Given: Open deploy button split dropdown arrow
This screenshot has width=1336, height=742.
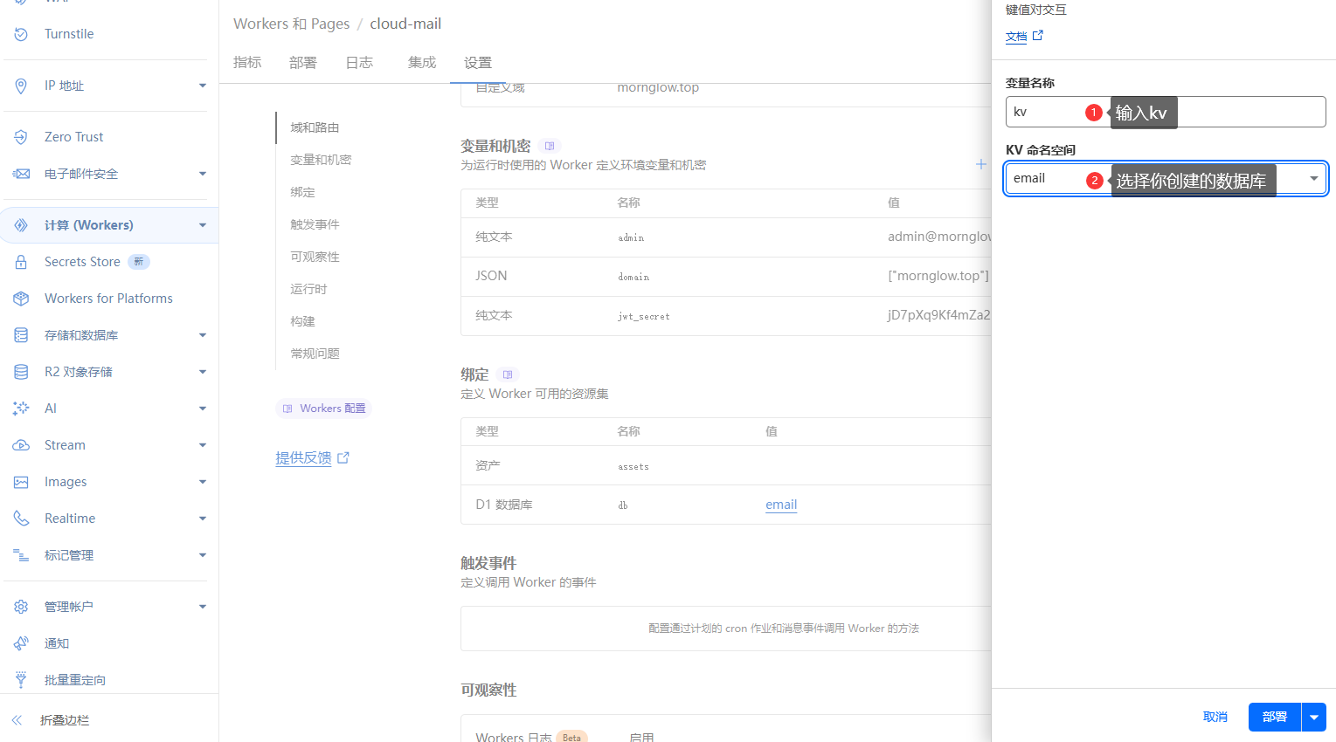Looking at the screenshot, I should (1314, 717).
